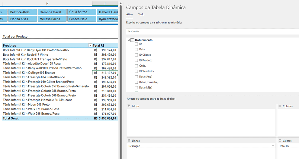Image resolution: width=299 pixels, height=159 pixels.
Task: Check the Data (Mês) field
Action: point(136,88)
